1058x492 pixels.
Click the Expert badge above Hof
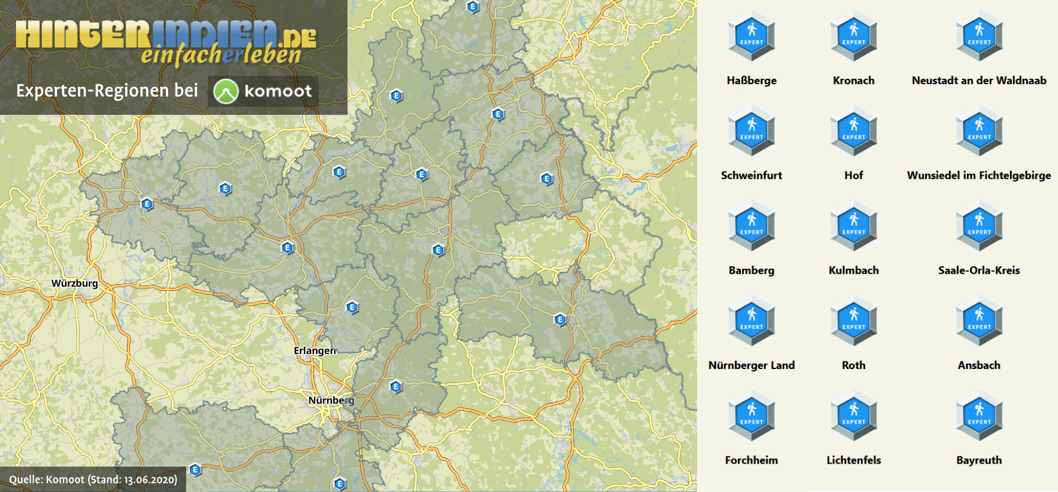[x=854, y=130]
